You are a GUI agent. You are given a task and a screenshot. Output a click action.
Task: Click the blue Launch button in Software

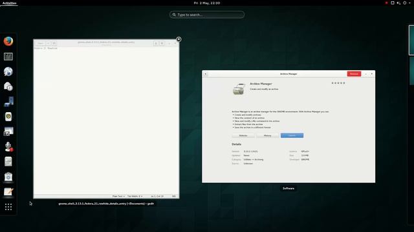click(x=292, y=135)
